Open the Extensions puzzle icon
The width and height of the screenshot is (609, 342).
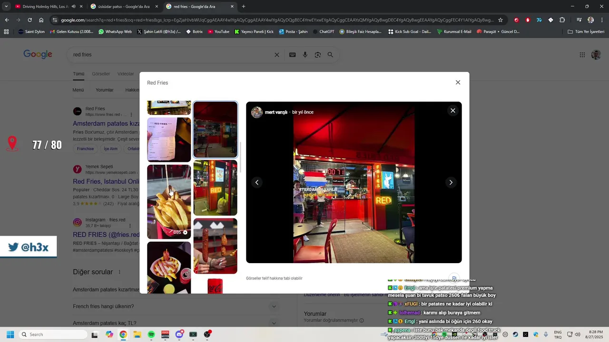(562, 20)
